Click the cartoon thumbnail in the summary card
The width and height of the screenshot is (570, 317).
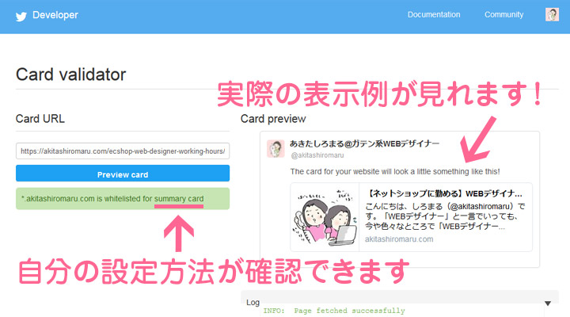(x=325, y=217)
